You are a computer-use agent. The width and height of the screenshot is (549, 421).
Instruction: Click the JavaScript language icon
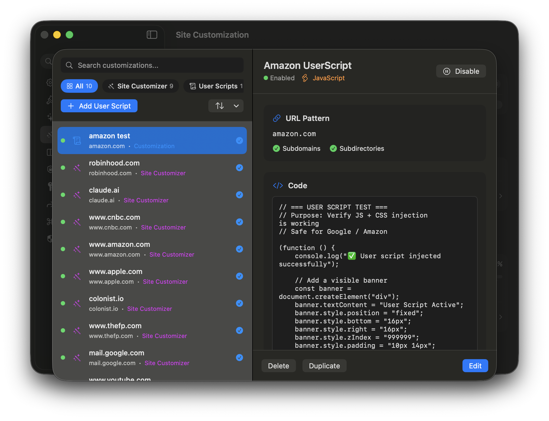305,78
